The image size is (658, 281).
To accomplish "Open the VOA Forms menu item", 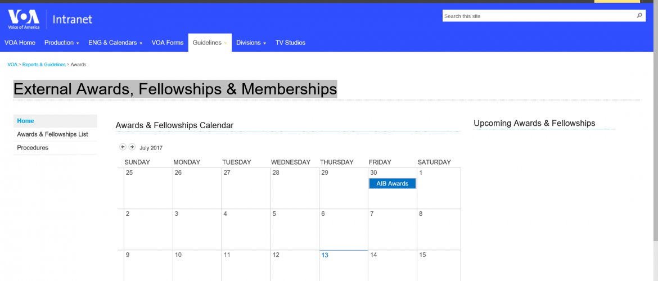I will click(x=168, y=43).
